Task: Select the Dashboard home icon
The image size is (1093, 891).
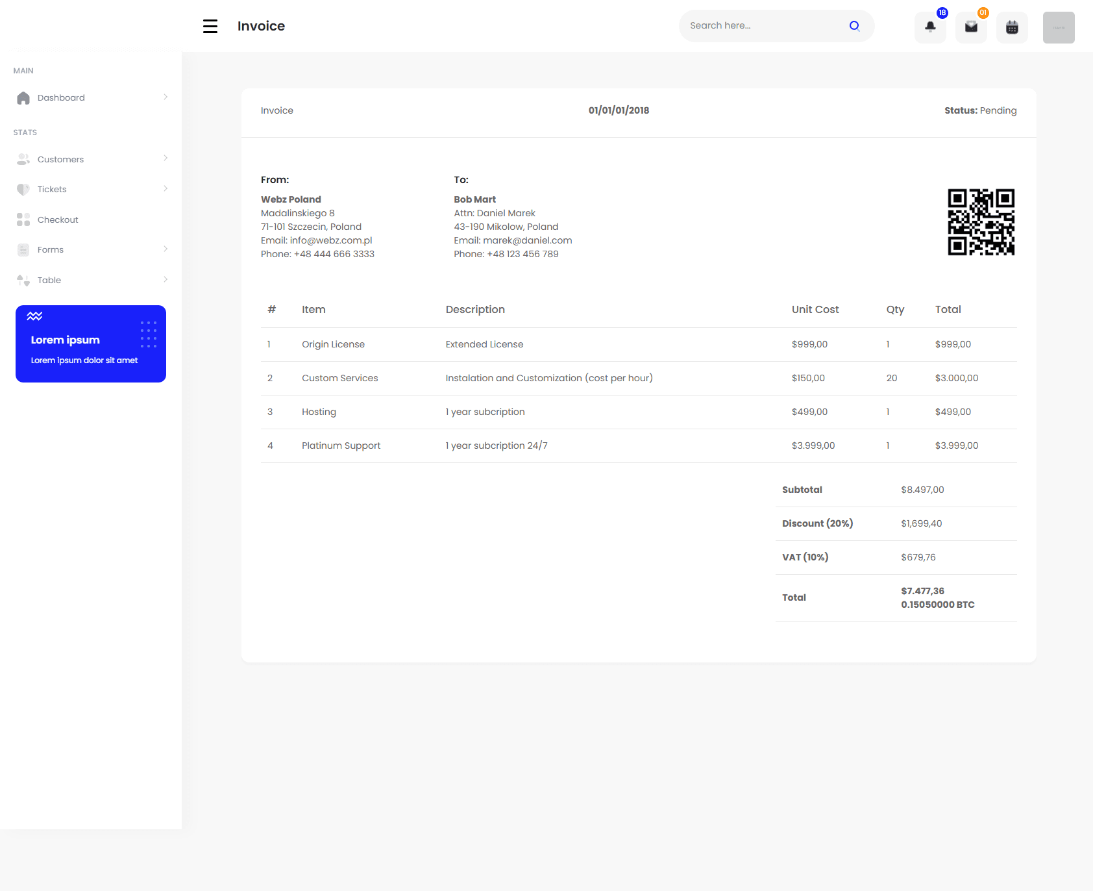Action: click(23, 97)
